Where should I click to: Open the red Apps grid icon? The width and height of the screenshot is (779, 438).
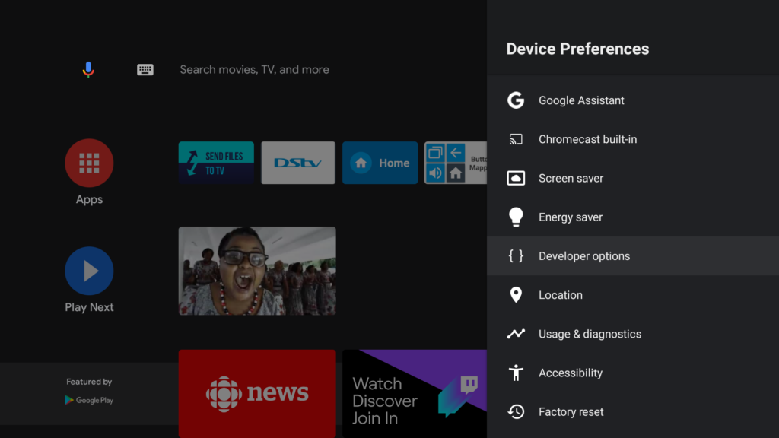point(89,163)
